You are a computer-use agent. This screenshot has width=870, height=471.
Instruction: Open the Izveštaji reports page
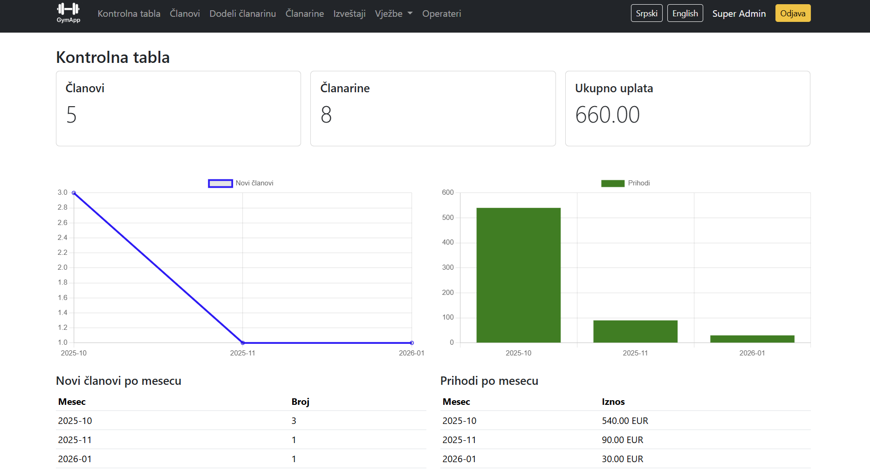(x=349, y=14)
